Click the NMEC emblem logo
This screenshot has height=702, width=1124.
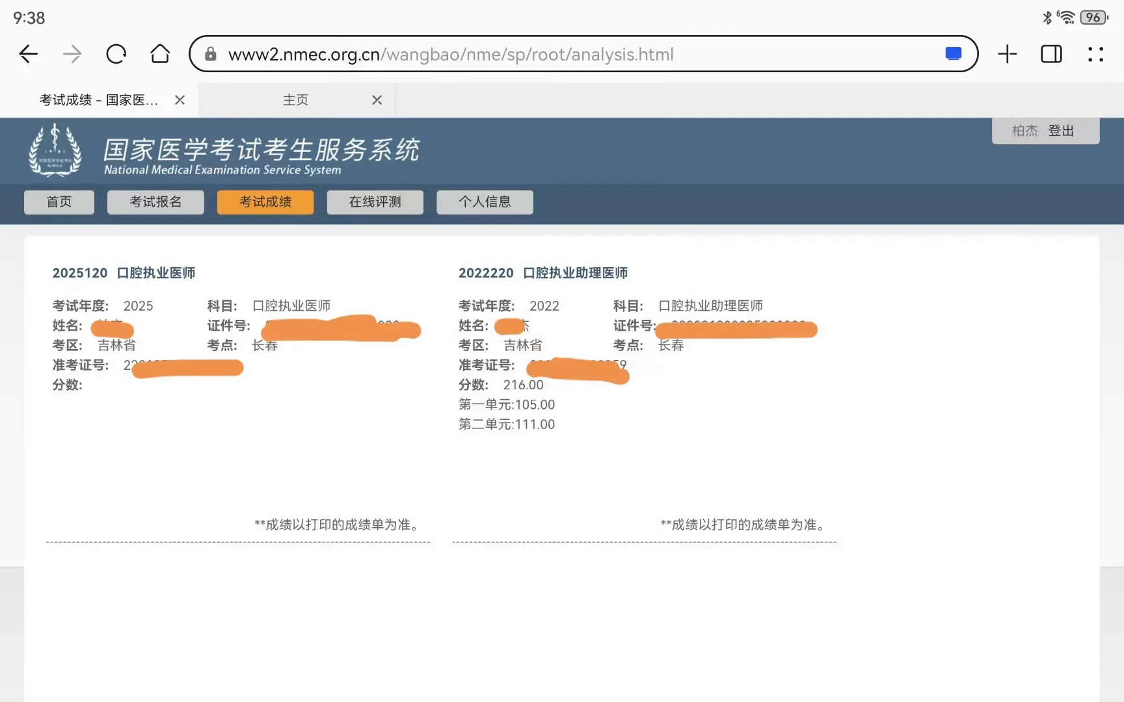(55, 151)
